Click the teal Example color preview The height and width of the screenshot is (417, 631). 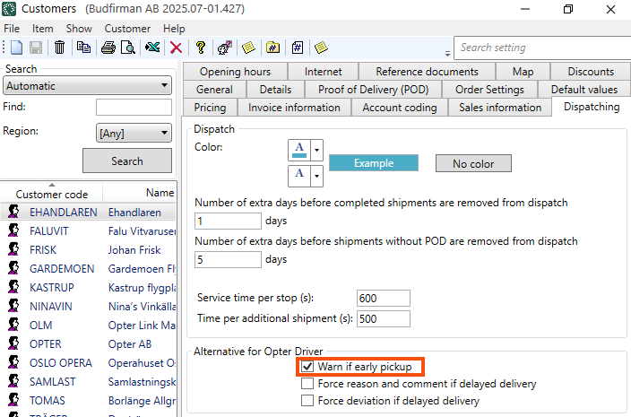click(373, 163)
